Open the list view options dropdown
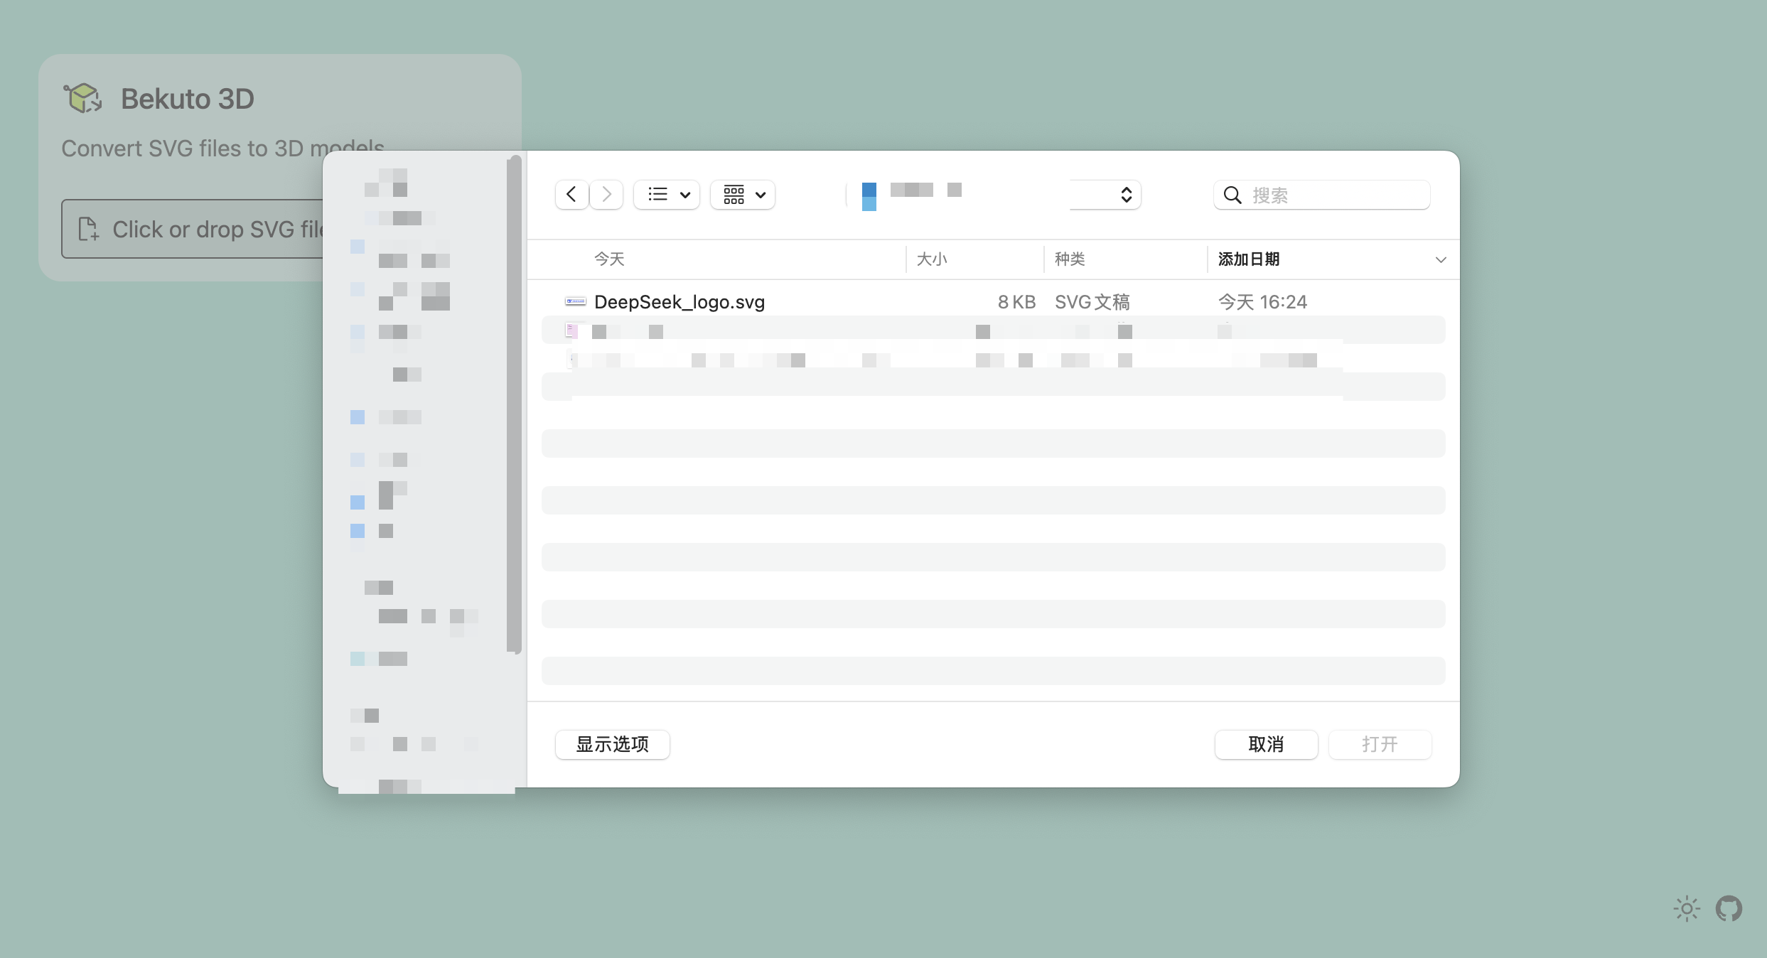The height and width of the screenshot is (958, 1767). click(667, 195)
